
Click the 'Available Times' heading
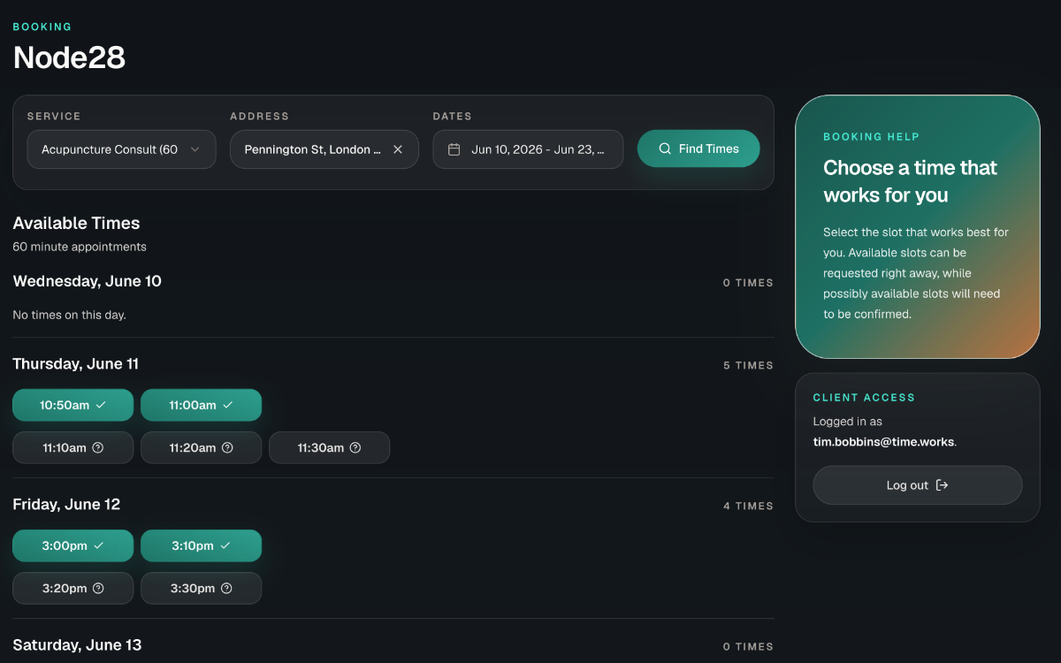tap(76, 223)
